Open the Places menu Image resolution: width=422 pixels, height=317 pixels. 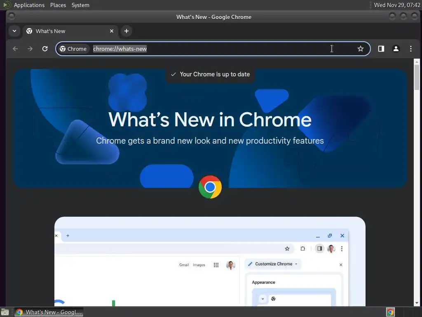[x=58, y=5]
